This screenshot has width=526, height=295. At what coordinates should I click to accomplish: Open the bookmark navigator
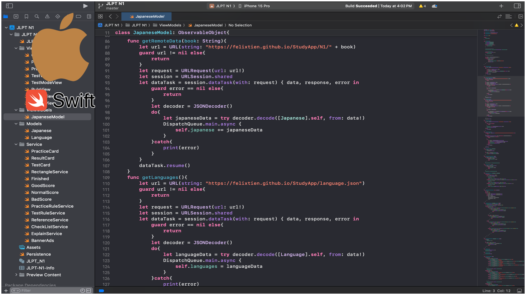pos(26,16)
